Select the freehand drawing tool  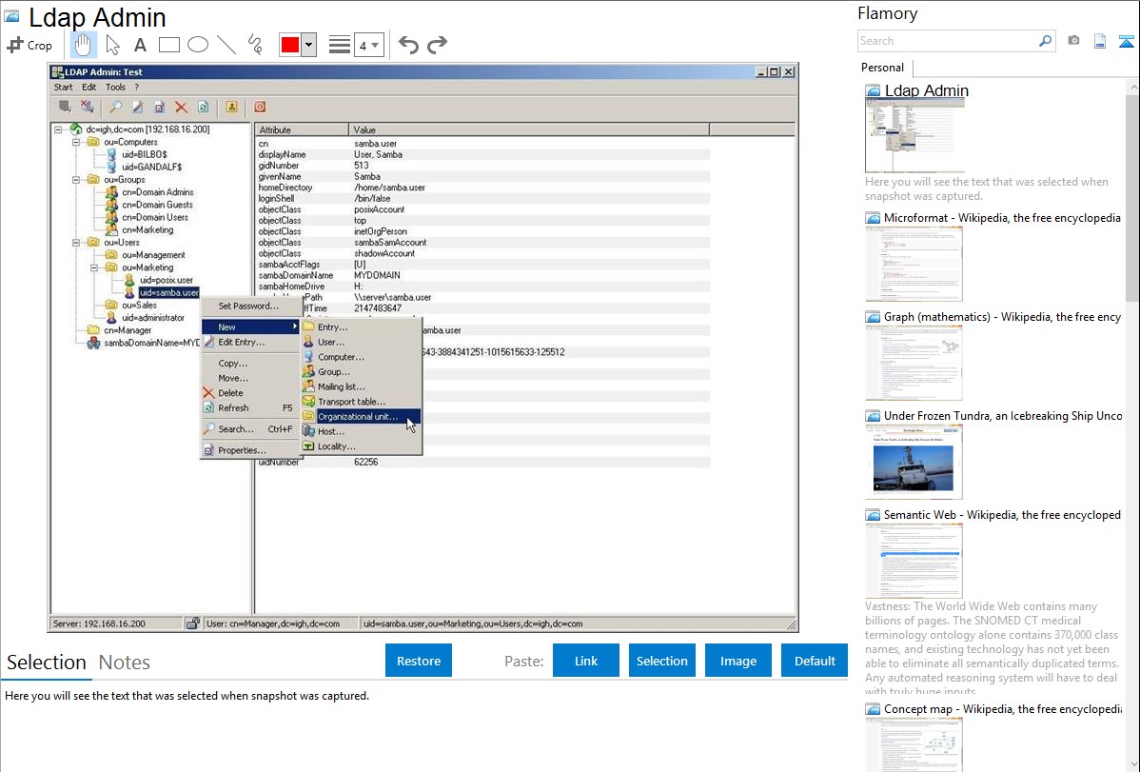click(x=255, y=45)
